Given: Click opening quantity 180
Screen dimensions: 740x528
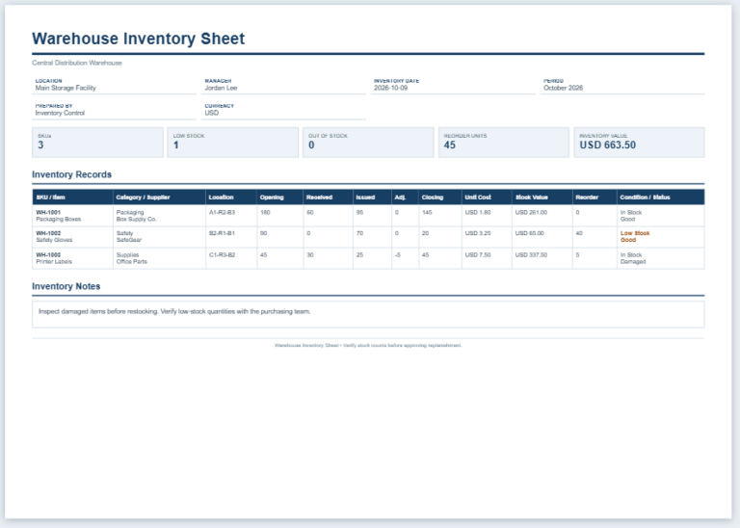Looking at the screenshot, I should (x=265, y=212).
